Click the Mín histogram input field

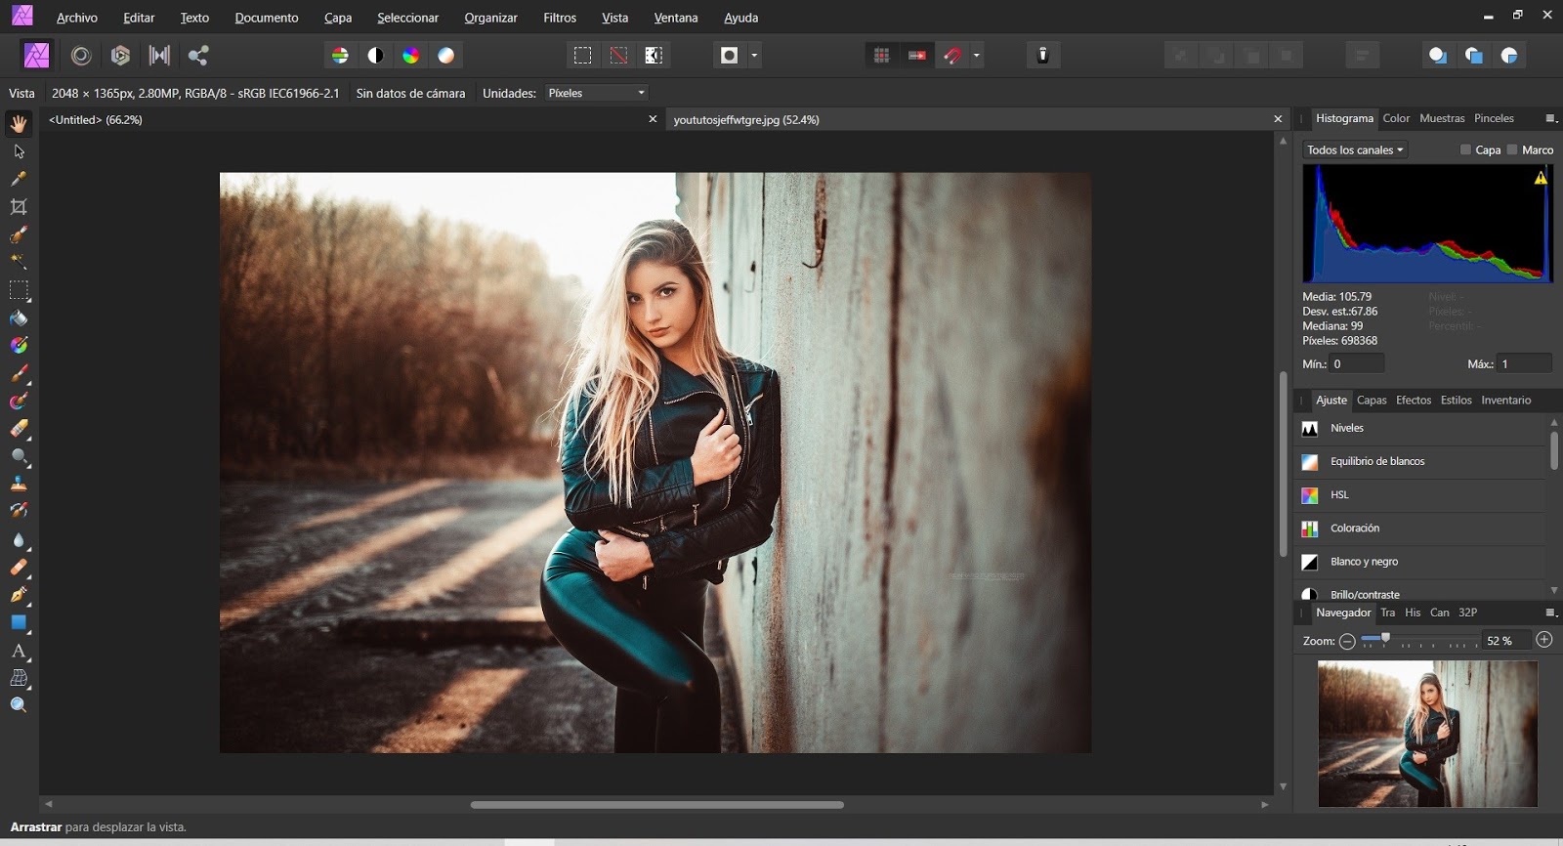(1358, 363)
